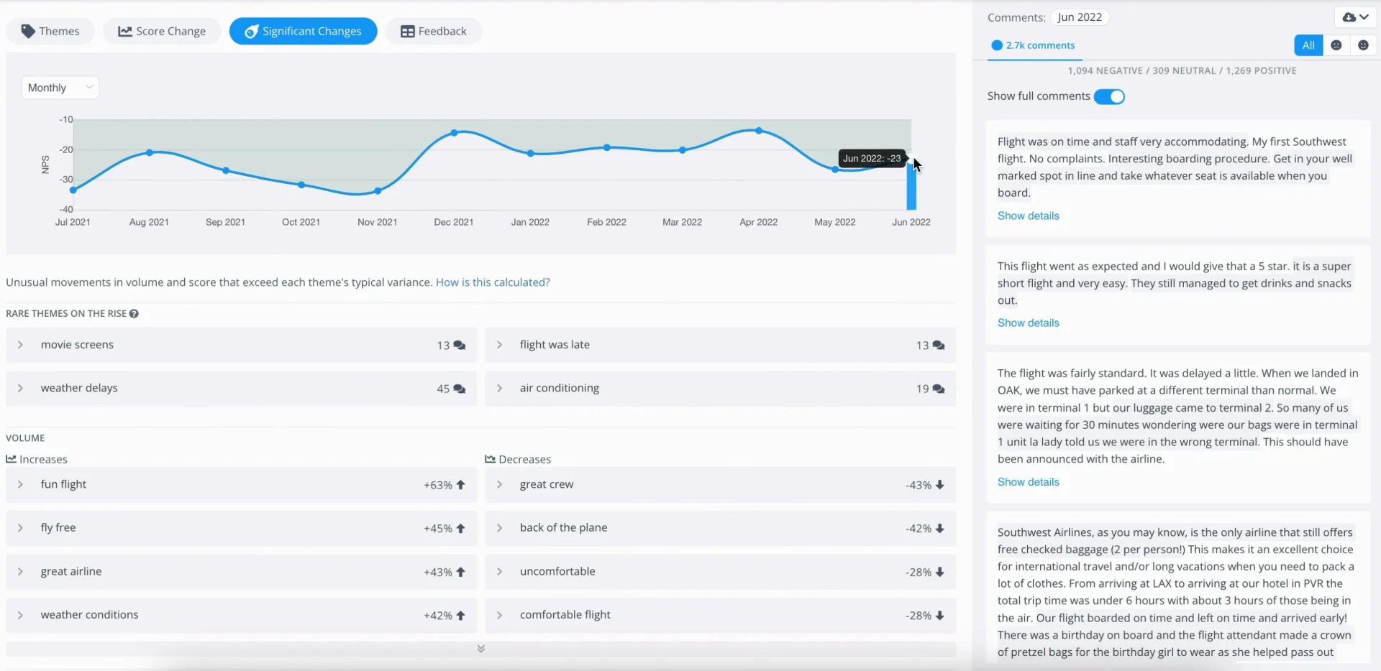Expand the comfortable flight decrease row
Image resolution: width=1381 pixels, height=671 pixels.
pyautogui.click(x=720, y=616)
